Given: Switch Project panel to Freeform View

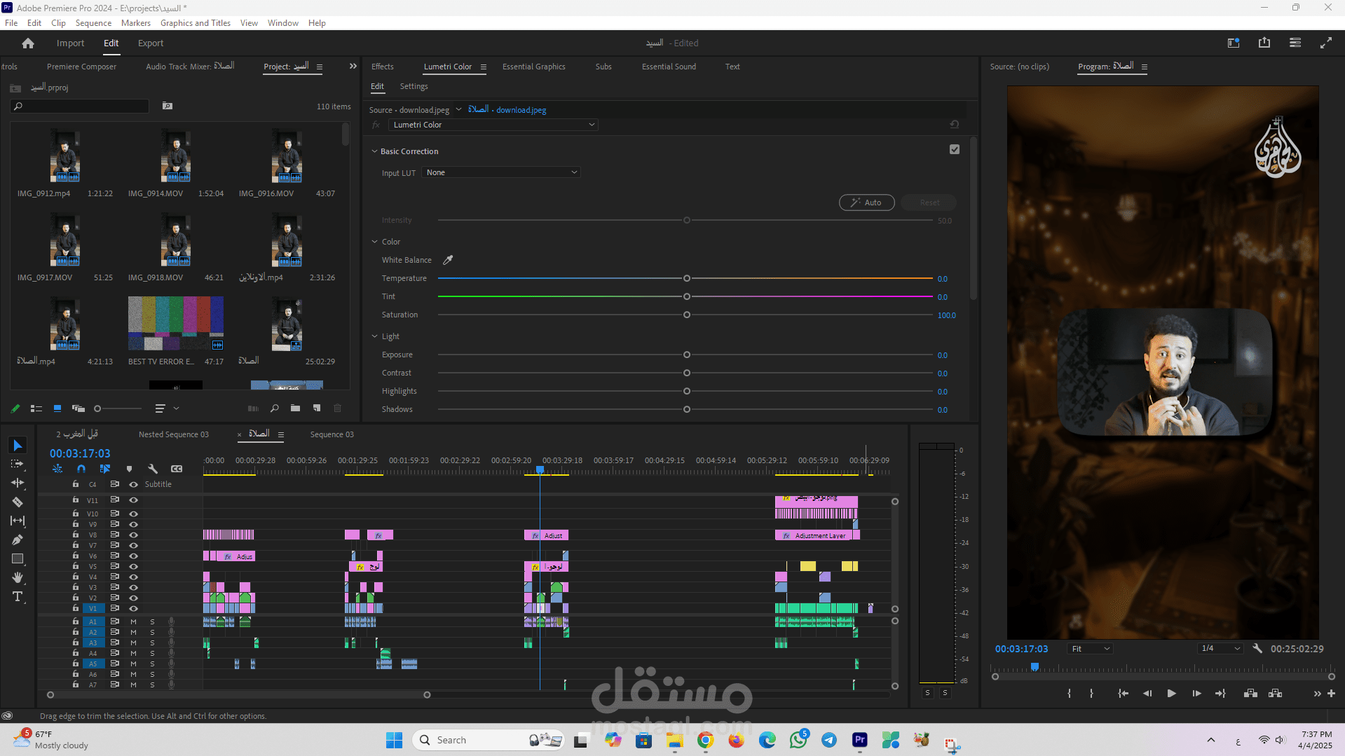Looking at the screenshot, I should 78,408.
